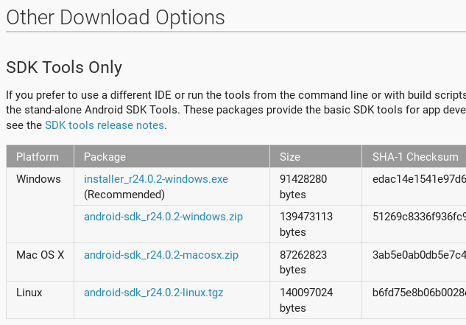This screenshot has height=325, width=466.
Task: Click the SDK Tools Only heading
Action: point(64,68)
